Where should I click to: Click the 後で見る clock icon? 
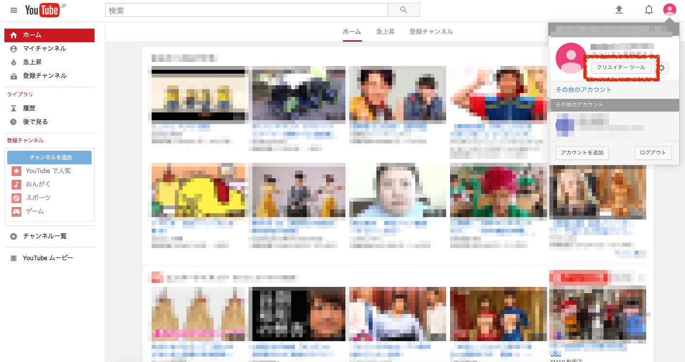tap(14, 122)
